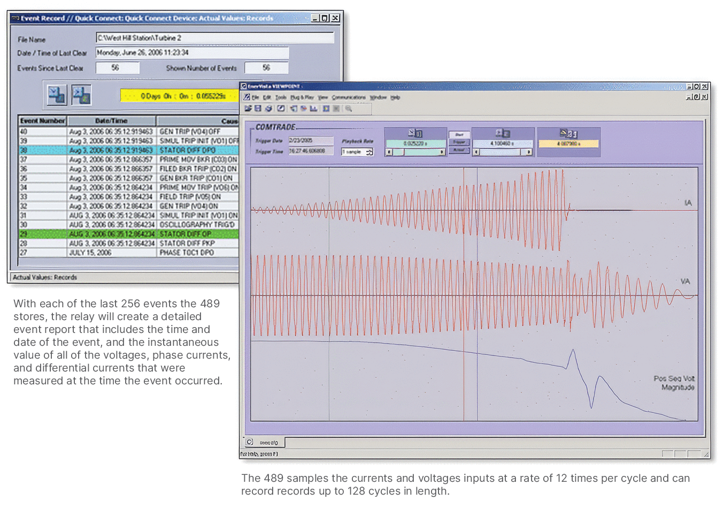Click the IA waveform label
This screenshot has width=724, height=515.
688,203
